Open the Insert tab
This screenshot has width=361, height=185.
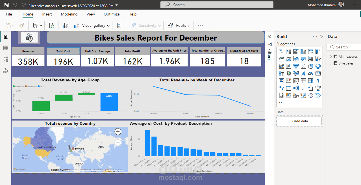(47, 14)
